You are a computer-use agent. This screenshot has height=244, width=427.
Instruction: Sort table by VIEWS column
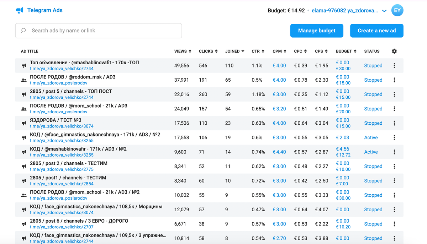coord(183,51)
